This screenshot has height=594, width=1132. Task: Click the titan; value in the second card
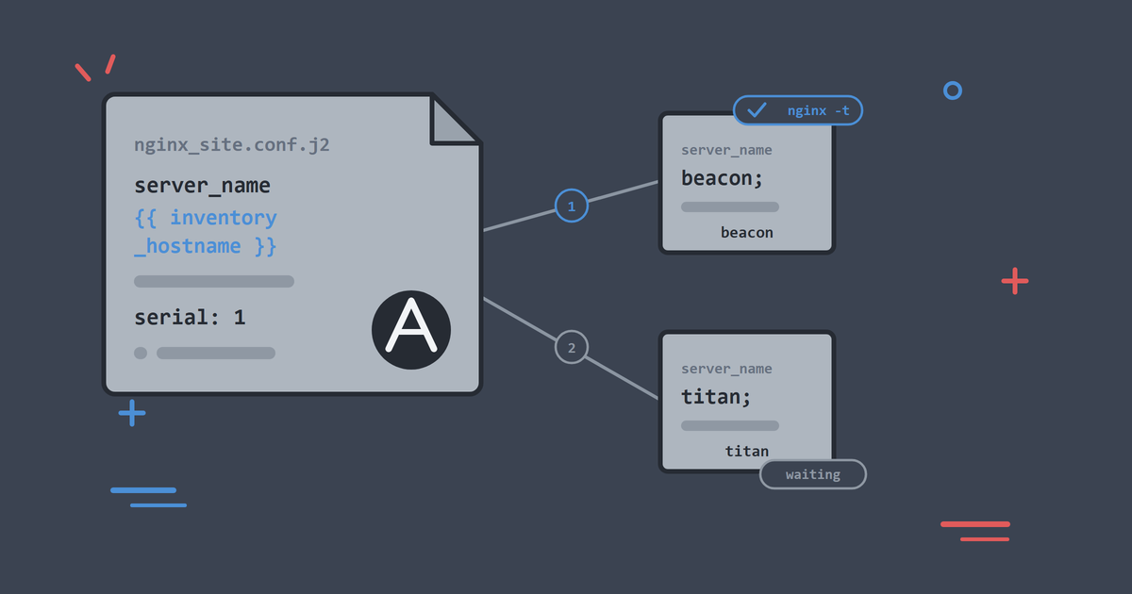pyautogui.click(x=717, y=396)
